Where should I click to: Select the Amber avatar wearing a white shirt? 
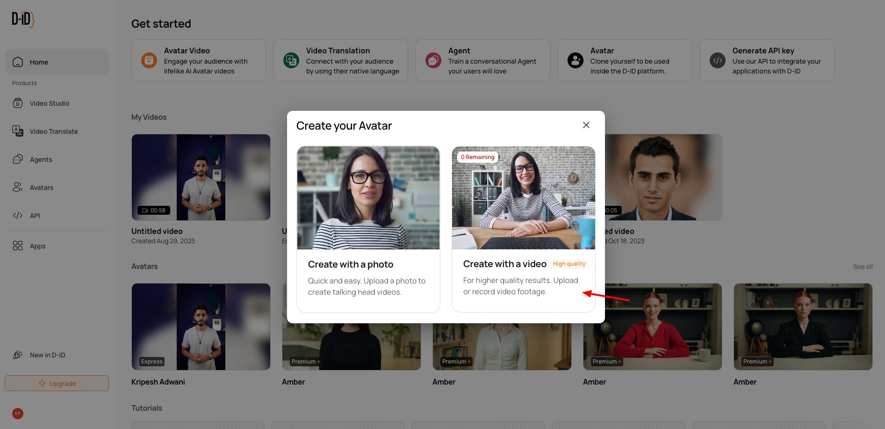point(502,346)
